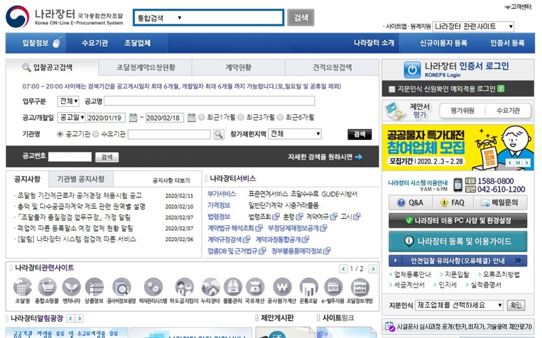Check 지문인식 신원확인 예외적용 로그인 checkbox
This screenshot has height=338, width=542.
[392, 89]
